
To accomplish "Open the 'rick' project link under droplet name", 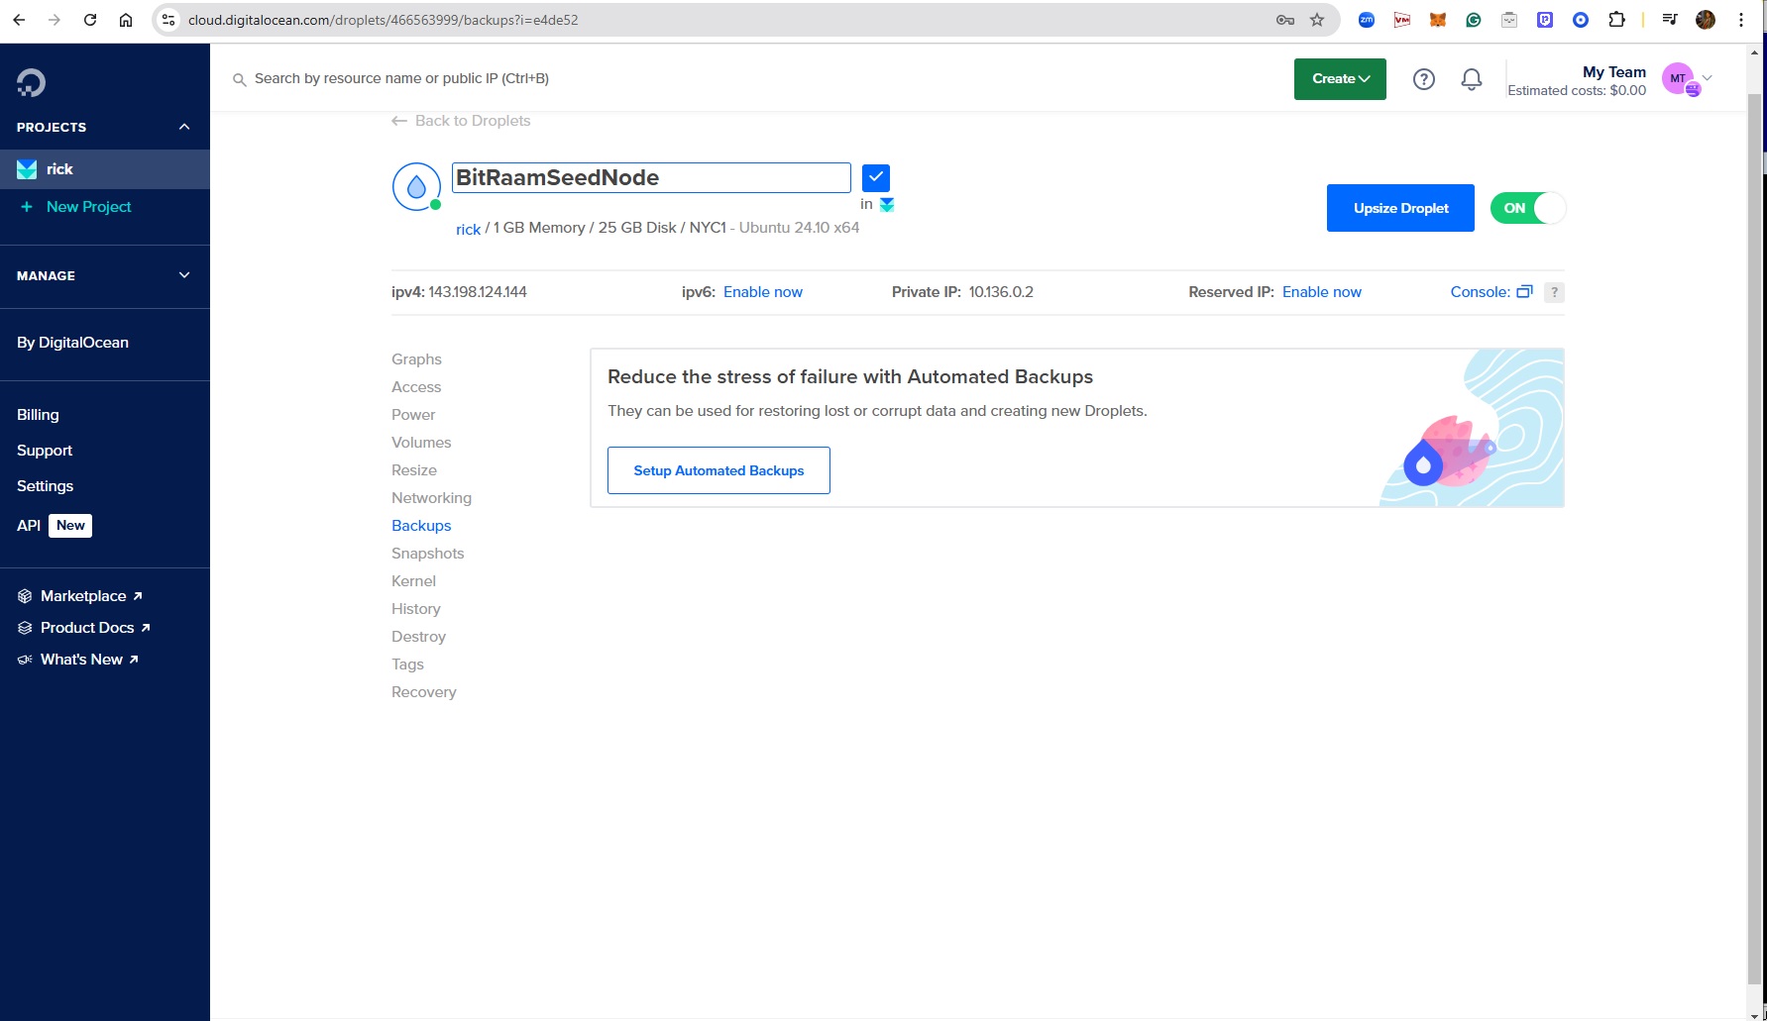I will tap(468, 229).
